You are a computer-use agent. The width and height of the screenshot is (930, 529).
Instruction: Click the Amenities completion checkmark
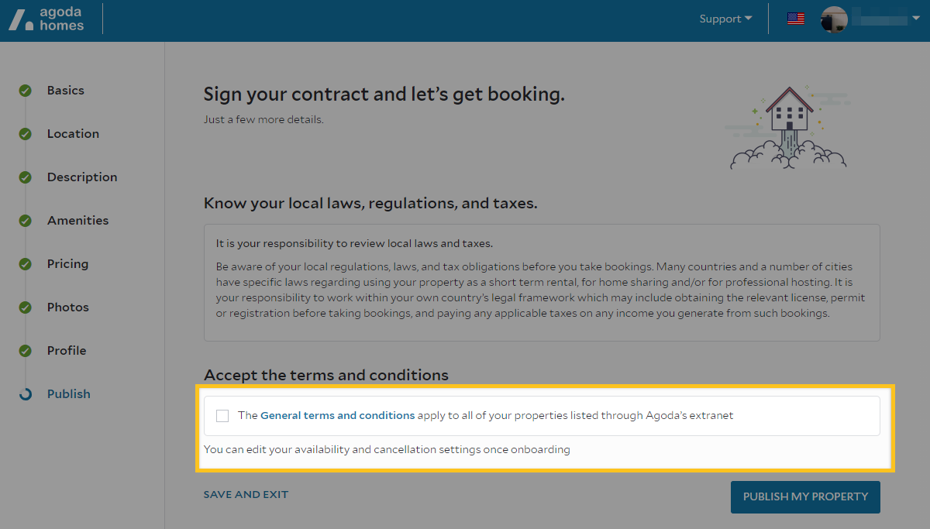[x=26, y=220]
